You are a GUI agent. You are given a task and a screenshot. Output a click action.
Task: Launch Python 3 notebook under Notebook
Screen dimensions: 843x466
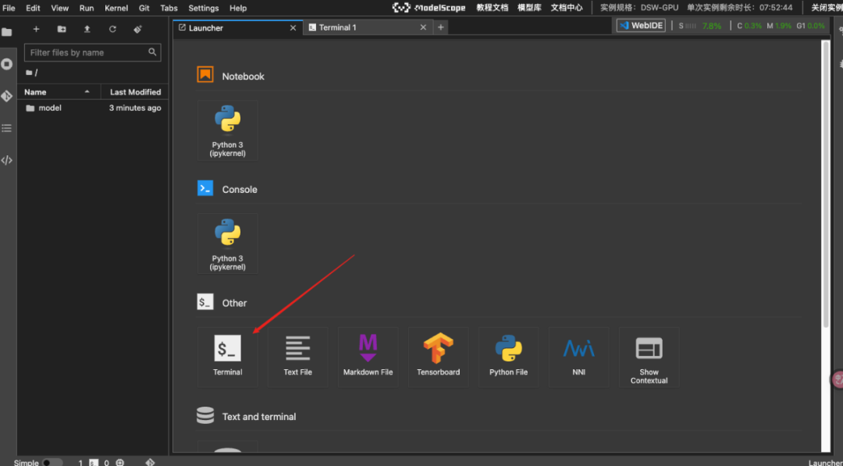(227, 130)
